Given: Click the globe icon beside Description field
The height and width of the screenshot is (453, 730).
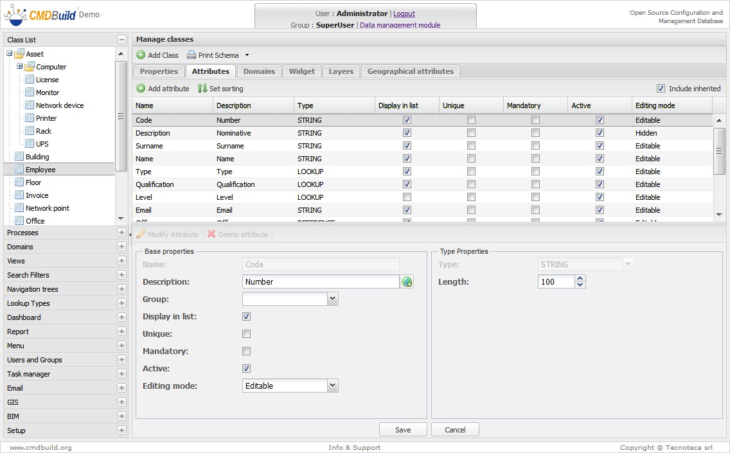Looking at the screenshot, I should 407,282.
